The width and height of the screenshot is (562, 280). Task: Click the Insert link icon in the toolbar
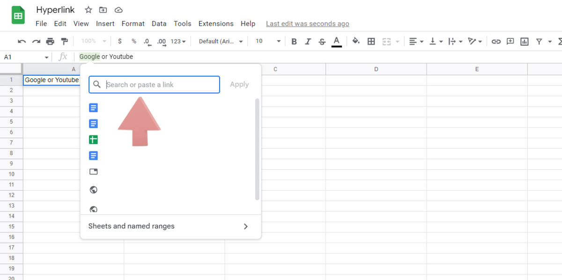pyautogui.click(x=496, y=41)
